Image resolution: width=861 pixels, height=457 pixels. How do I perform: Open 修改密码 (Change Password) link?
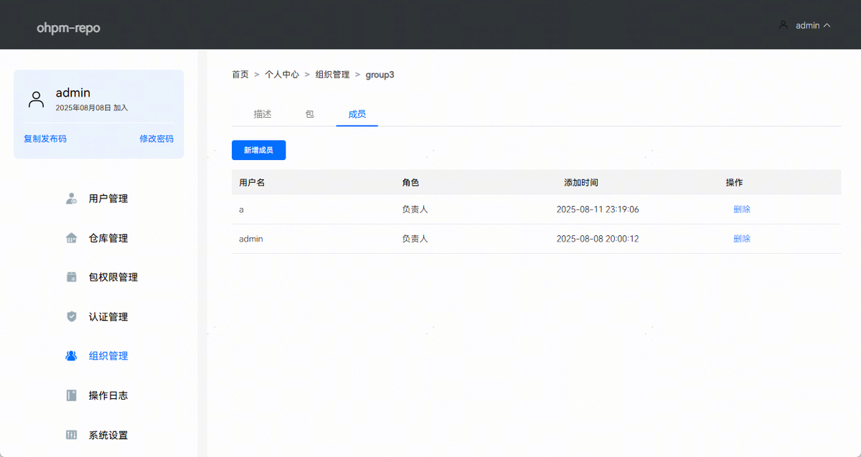click(x=156, y=138)
